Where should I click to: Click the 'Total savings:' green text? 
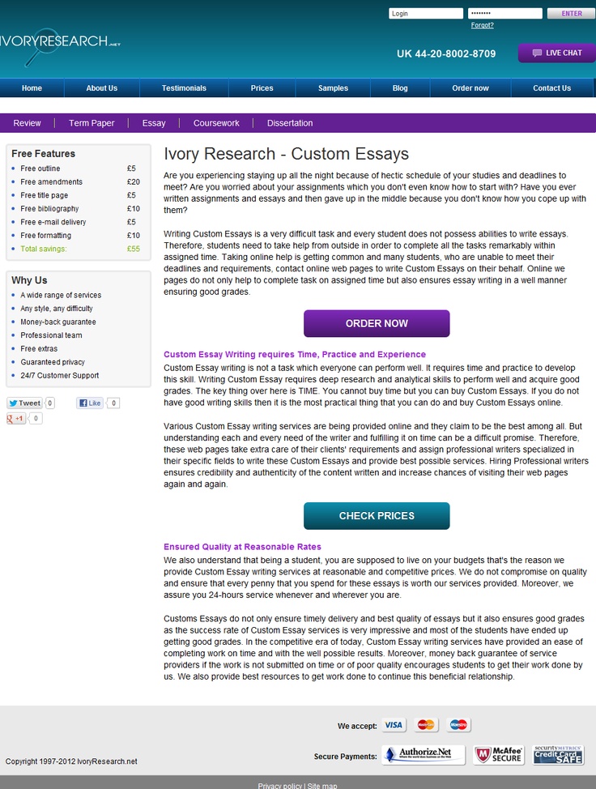point(43,249)
